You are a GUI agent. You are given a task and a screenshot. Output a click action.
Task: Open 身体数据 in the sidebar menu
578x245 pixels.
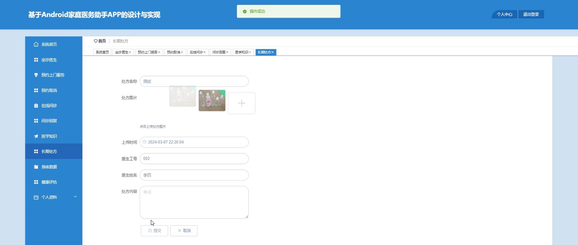(54, 167)
